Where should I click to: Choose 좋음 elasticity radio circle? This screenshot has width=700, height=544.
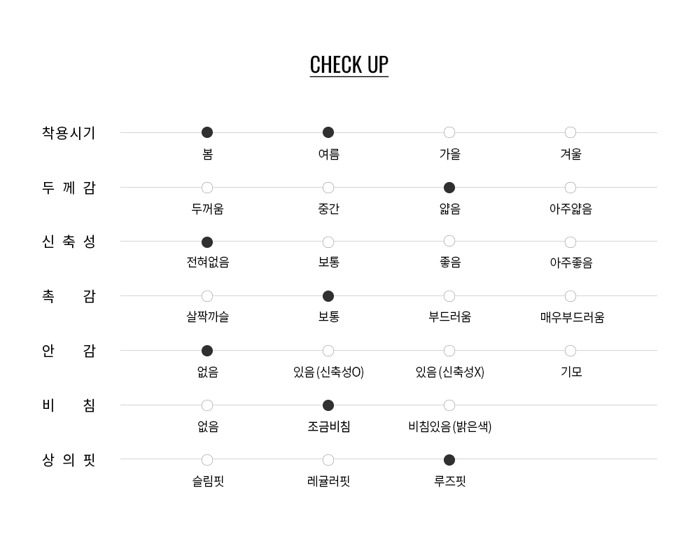449,242
